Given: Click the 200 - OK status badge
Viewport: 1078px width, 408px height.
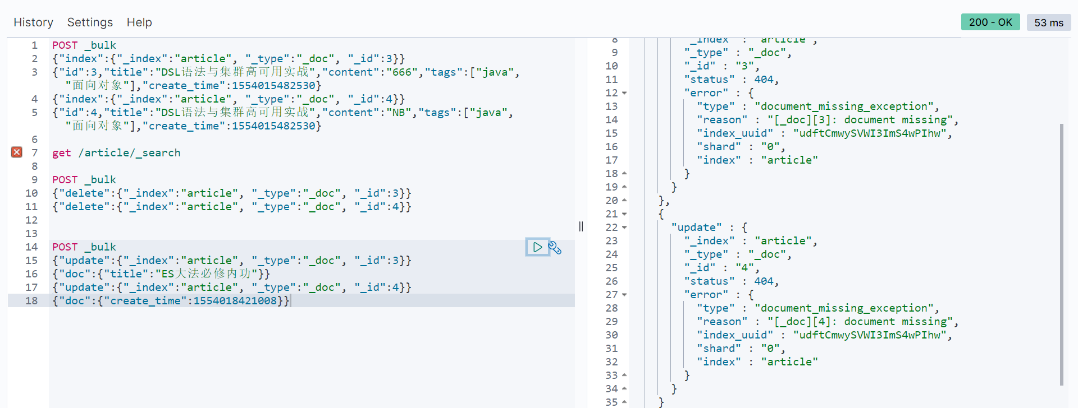Looking at the screenshot, I should pyautogui.click(x=990, y=22).
